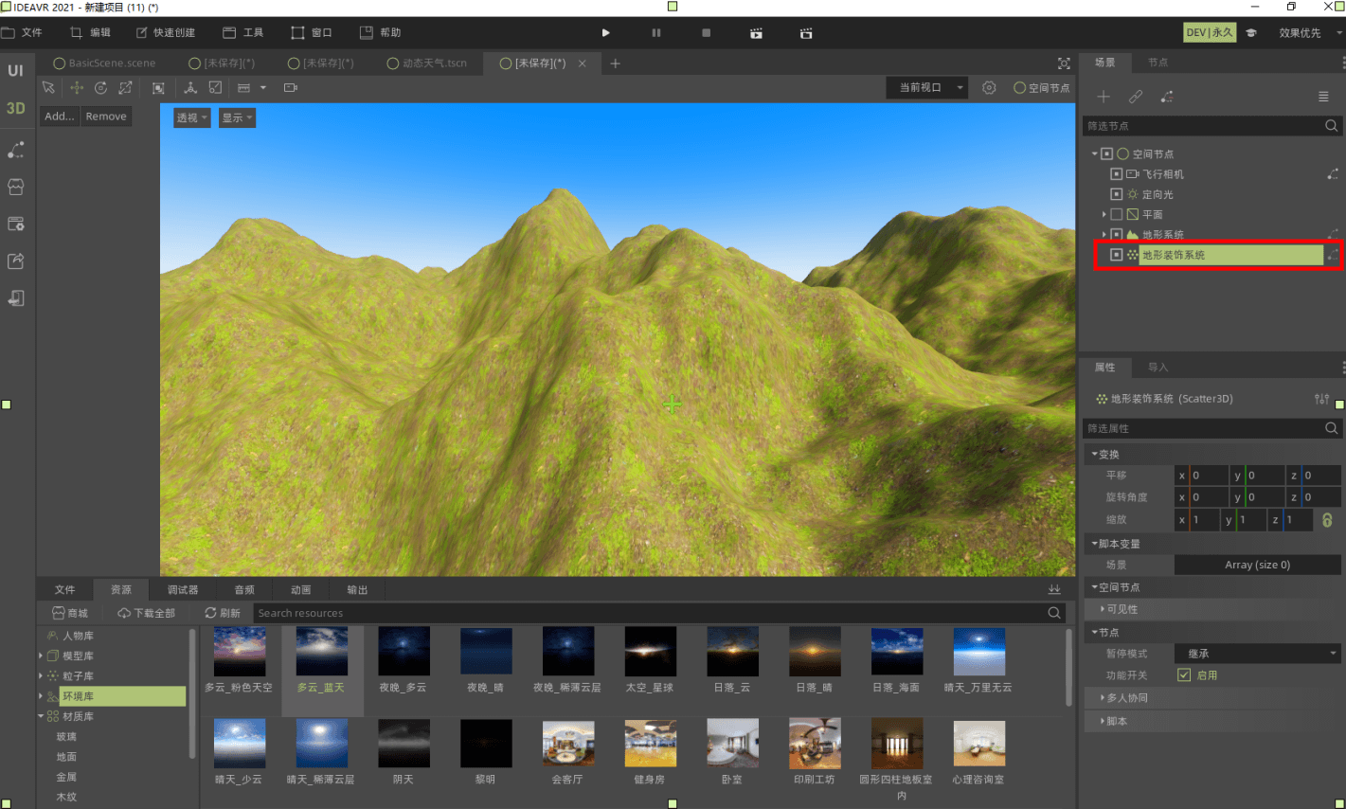Open the 调试器 bottom tab
1346x809 pixels.
(x=183, y=589)
